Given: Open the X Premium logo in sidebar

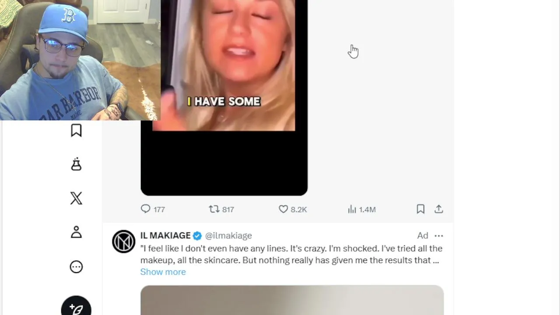Looking at the screenshot, I should [x=76, y=198].
